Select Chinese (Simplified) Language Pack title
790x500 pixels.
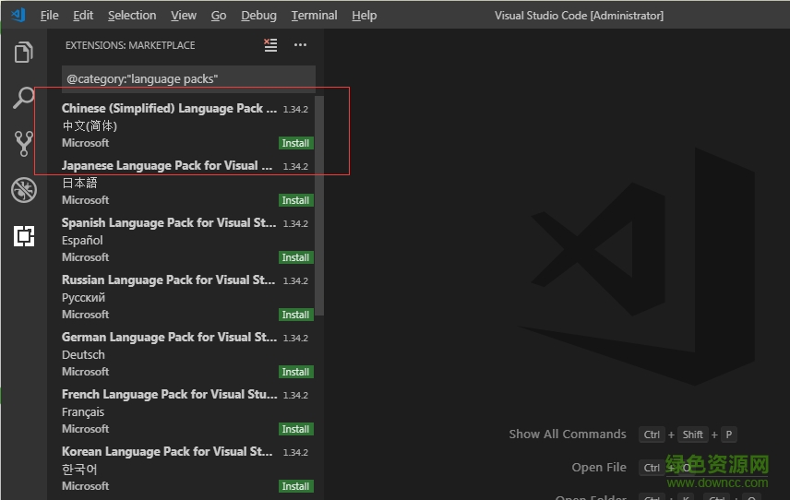[x=169, y=109]
